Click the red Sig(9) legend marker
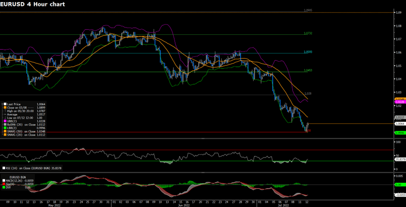 (x=4, y=184)
